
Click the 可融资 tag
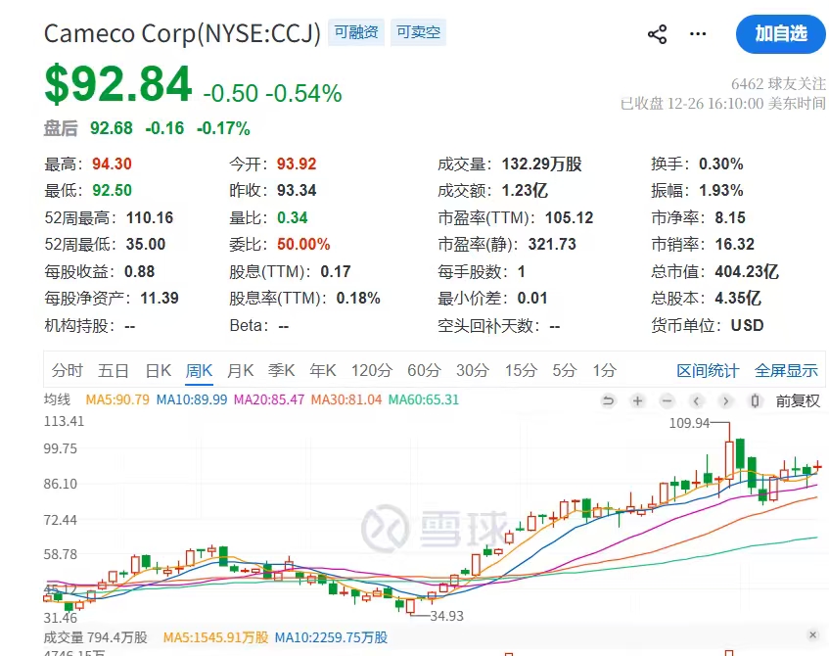point(356,32)
